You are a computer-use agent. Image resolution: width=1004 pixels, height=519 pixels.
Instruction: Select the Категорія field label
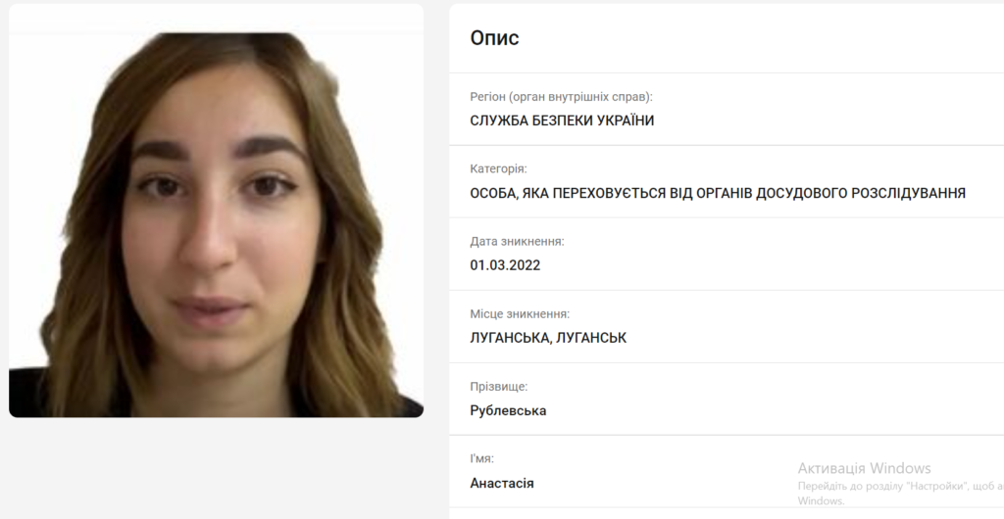click(x=498, y=169)
